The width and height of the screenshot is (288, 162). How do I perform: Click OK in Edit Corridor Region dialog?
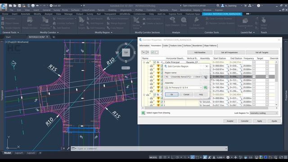tap(171, 94)
